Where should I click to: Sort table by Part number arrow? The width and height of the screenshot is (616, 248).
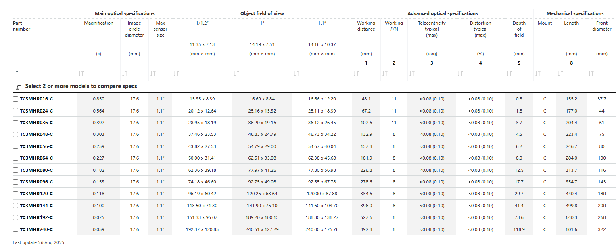point(17,73)
